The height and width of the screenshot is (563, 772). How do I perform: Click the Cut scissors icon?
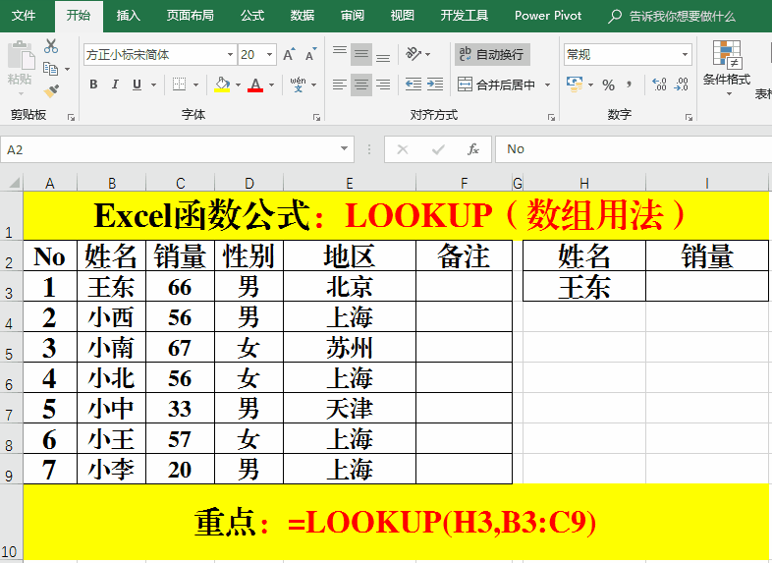[51, 47]
